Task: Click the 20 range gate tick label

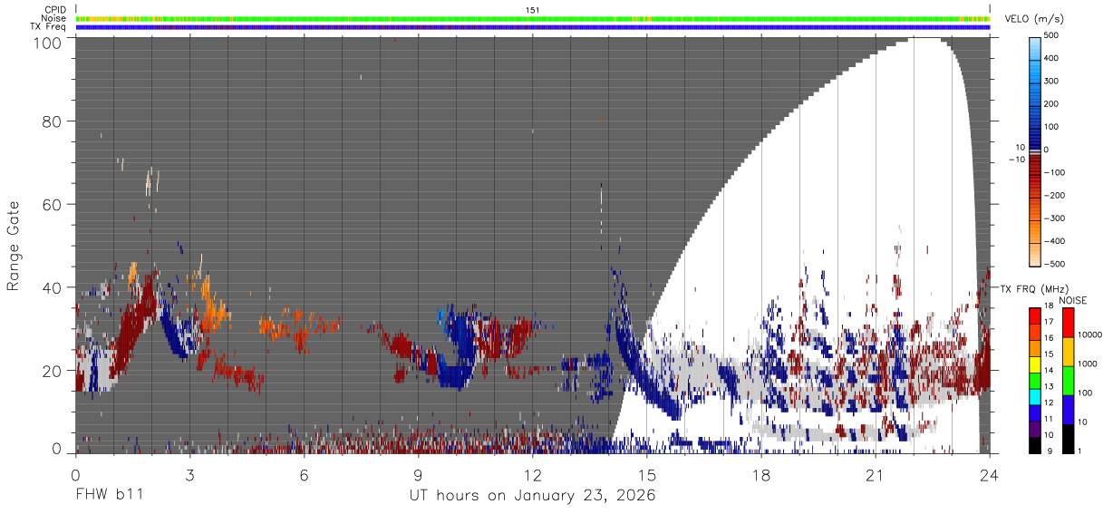Action: tap(52, 370)
